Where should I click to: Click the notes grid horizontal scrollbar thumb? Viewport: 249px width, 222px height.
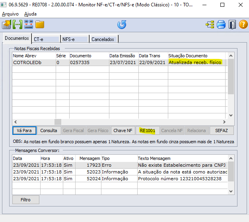[58, 122]
